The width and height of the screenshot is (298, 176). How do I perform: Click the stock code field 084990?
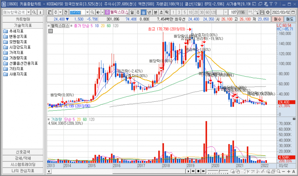(77, 12)
